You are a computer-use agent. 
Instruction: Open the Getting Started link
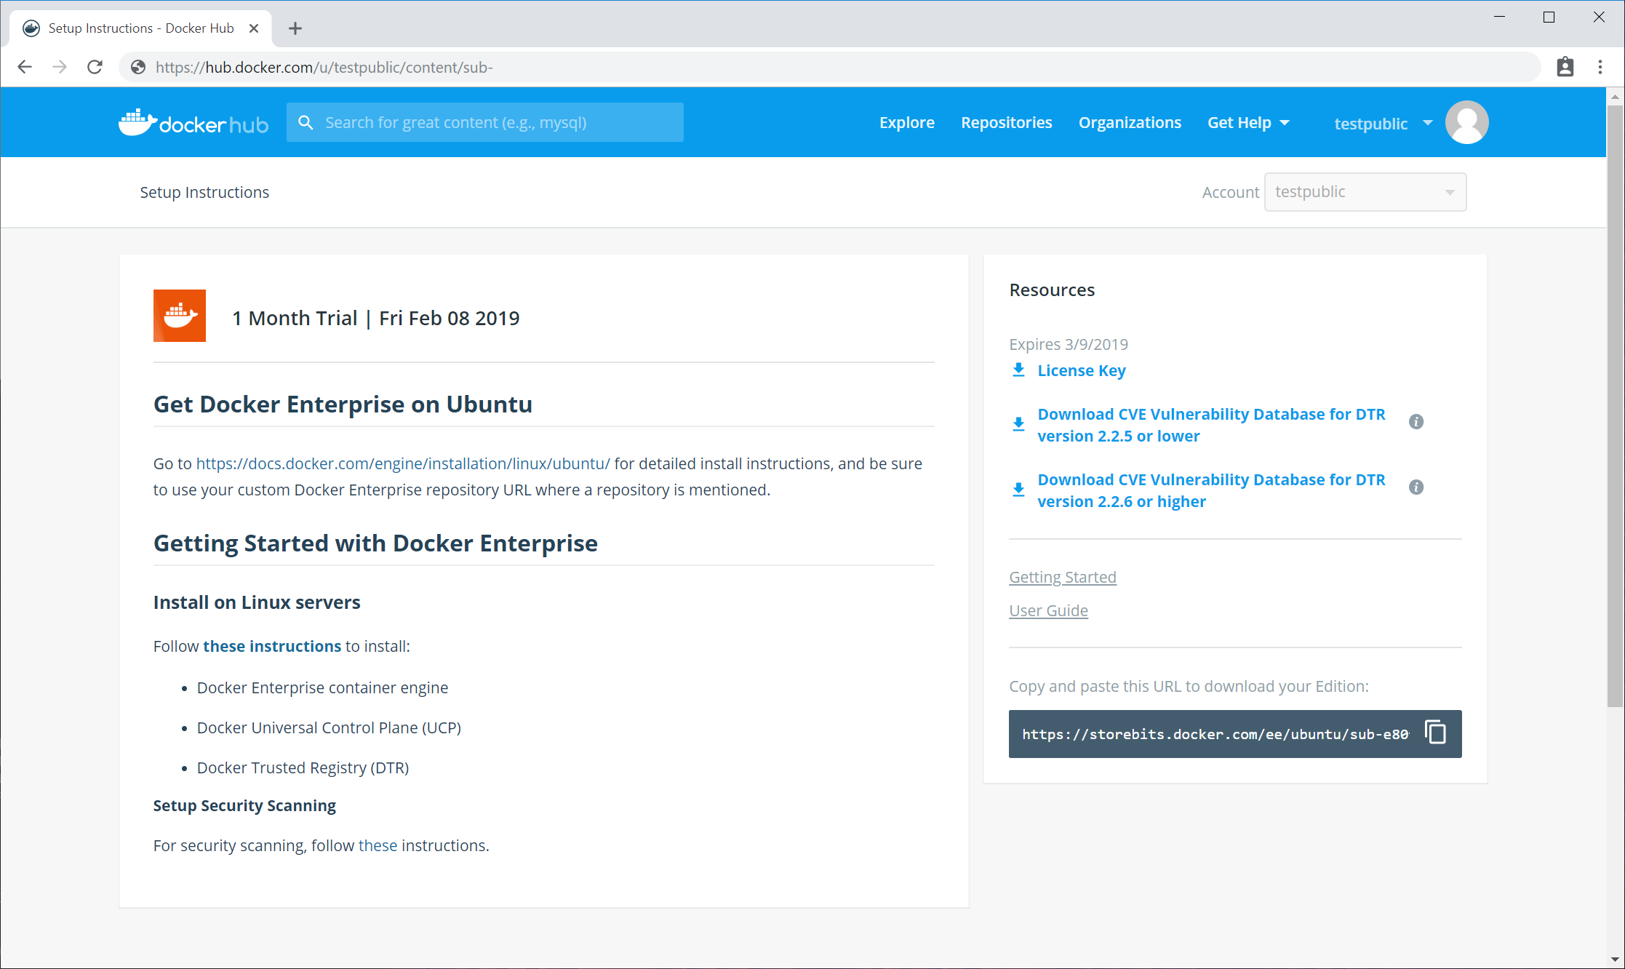(1062, 577)
